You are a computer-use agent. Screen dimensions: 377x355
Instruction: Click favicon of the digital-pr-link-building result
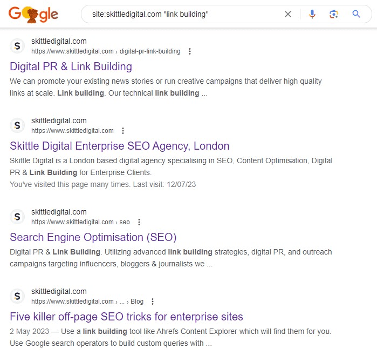point(17,46)
